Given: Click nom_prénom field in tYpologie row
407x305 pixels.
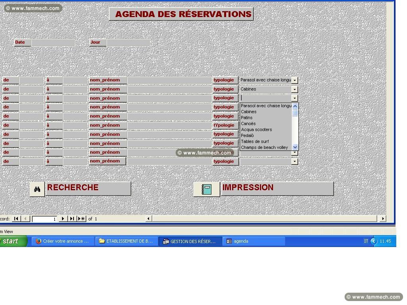Looking at the screenshot, I should (x=169, y=125).
